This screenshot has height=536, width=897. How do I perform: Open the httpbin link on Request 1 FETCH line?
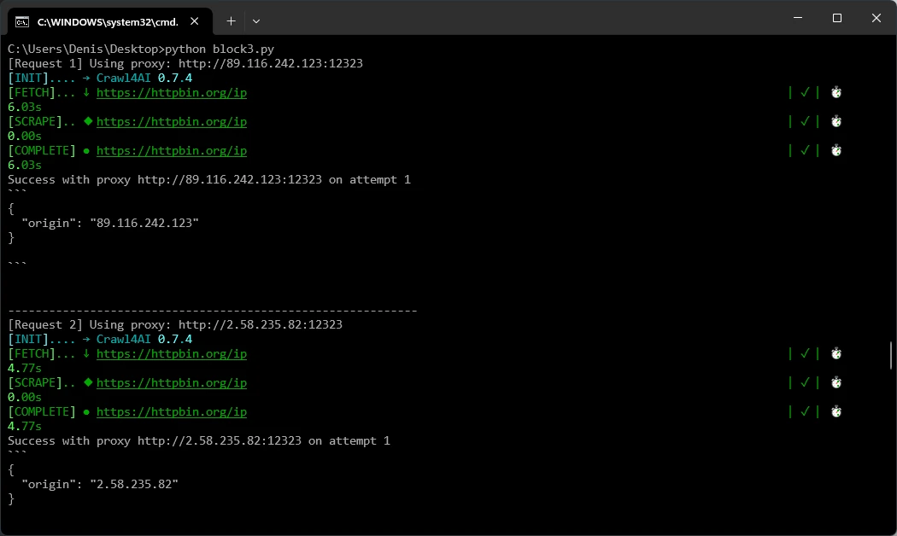(171, 93)
